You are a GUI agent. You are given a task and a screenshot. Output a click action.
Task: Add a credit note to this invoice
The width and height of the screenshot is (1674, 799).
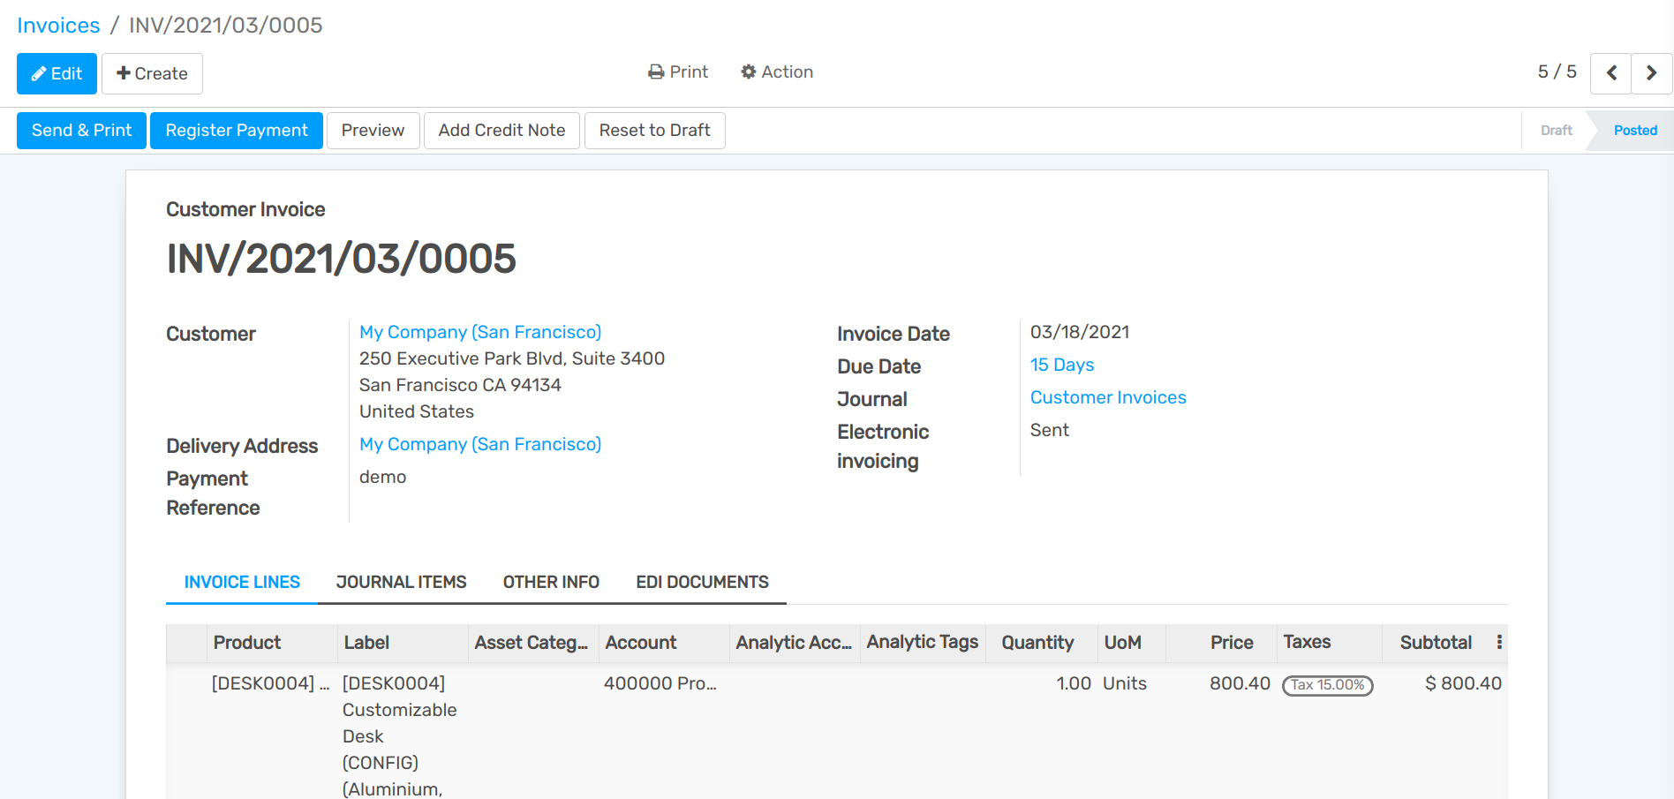(501, 130)
